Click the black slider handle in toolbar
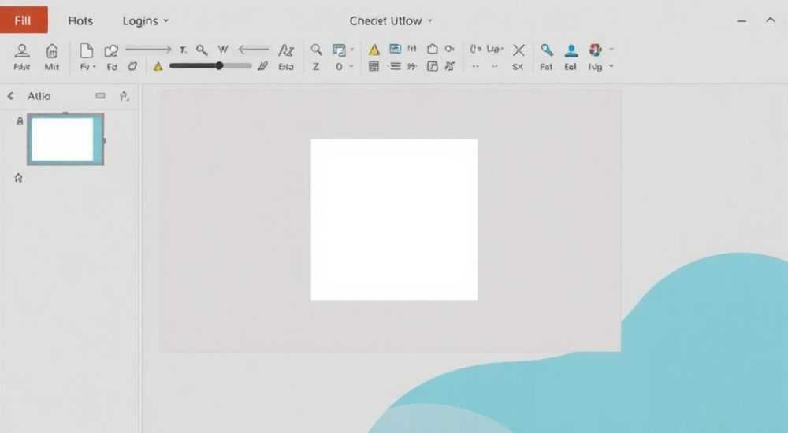 pyautogui.click(x=219, y=66)
